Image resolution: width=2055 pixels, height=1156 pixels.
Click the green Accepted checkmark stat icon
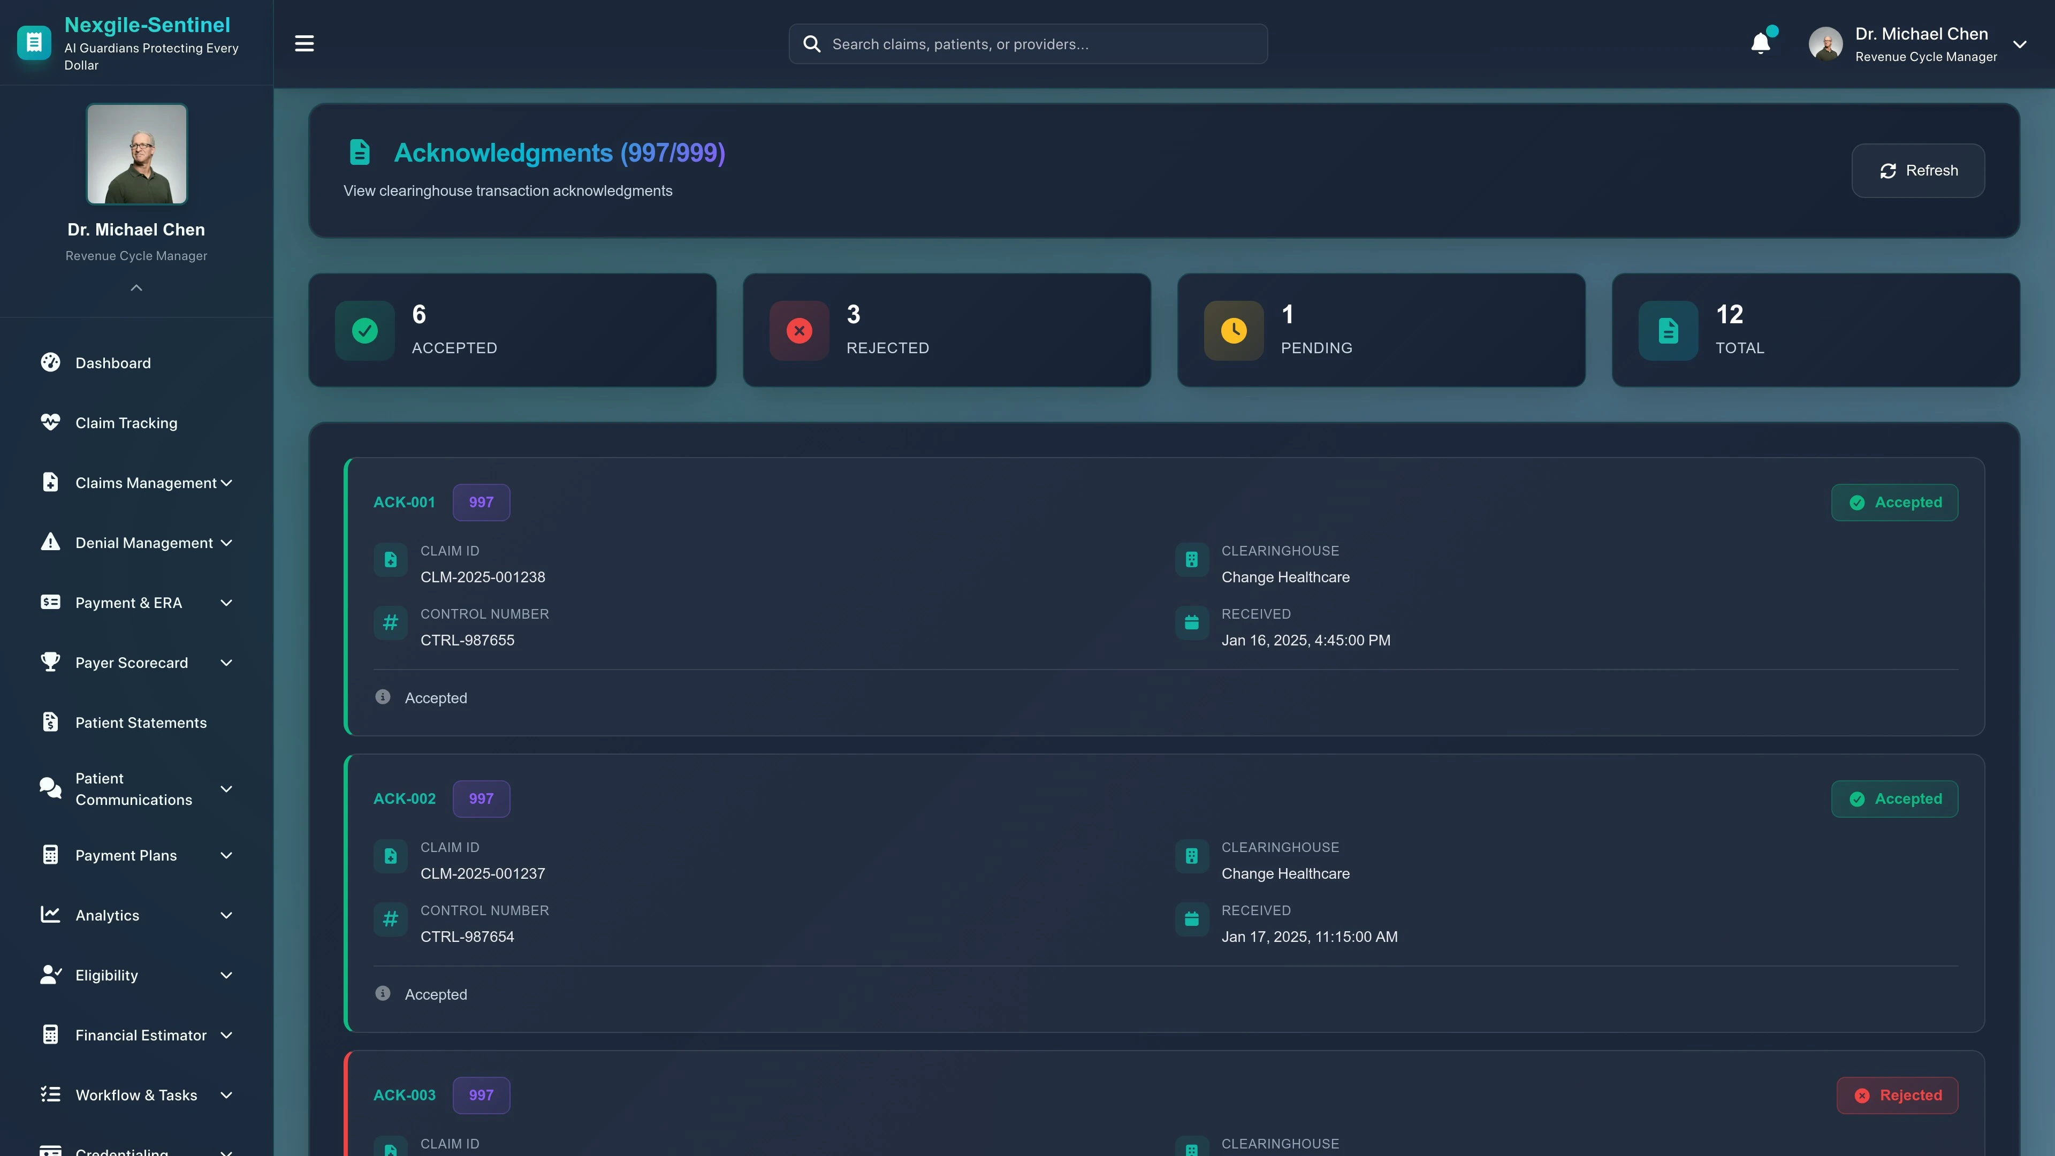pos(364,330)
